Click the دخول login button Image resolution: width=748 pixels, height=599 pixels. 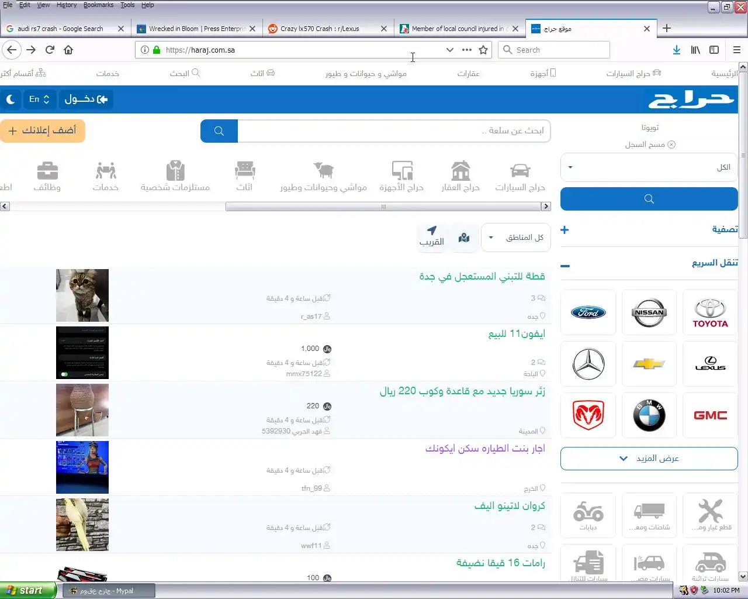coord(86,99)
